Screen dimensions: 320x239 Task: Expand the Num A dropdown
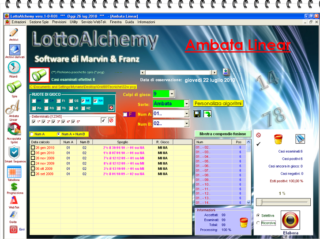[x=187, y=113]
